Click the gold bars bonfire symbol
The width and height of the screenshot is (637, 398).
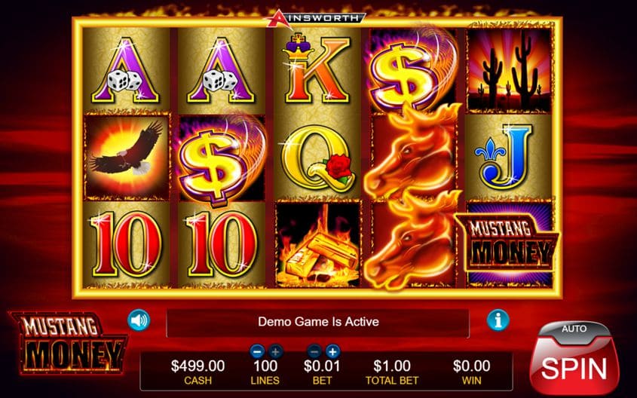click(x=317, y=244)
